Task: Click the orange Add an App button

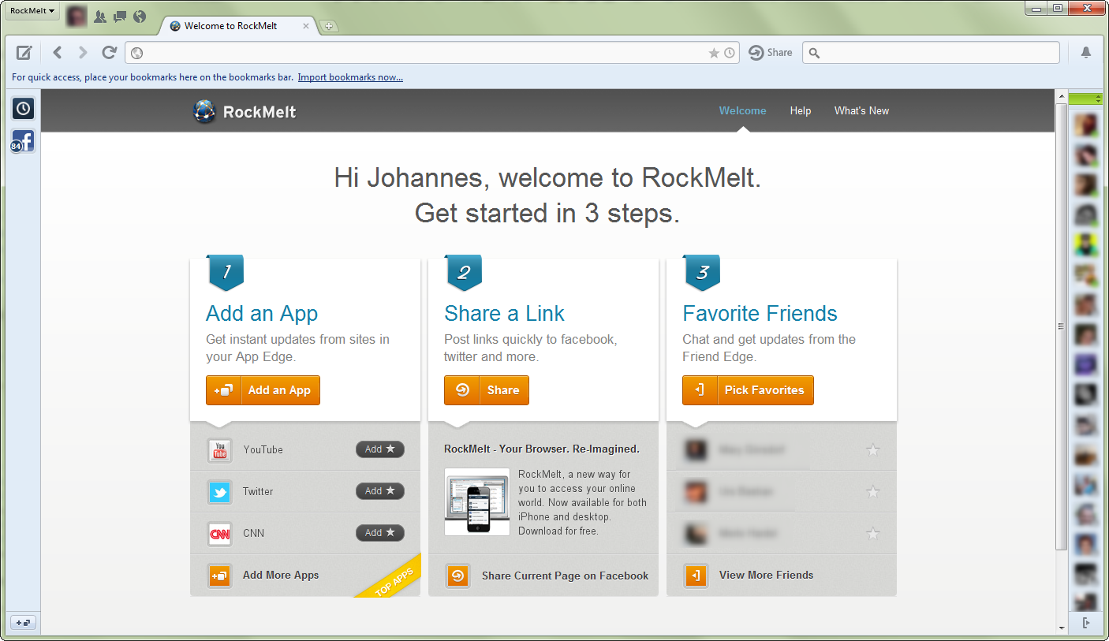Action: point(263,390)
